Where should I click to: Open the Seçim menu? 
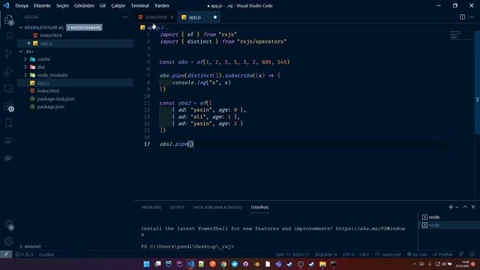point(62,5)
